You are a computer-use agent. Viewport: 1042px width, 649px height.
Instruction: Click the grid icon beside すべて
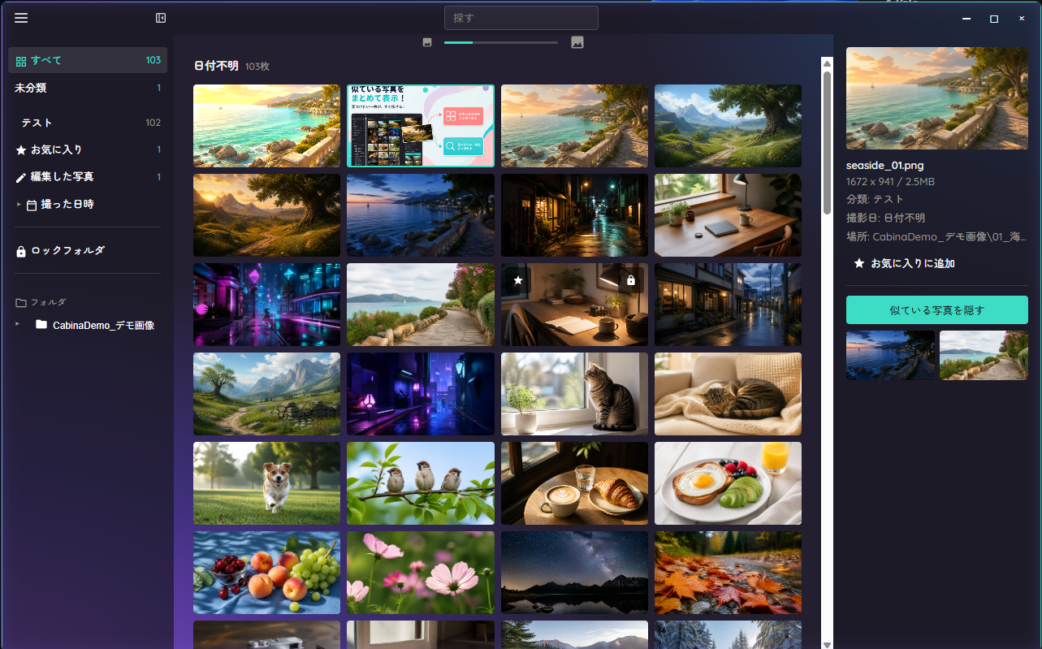[x=21, y=60]
